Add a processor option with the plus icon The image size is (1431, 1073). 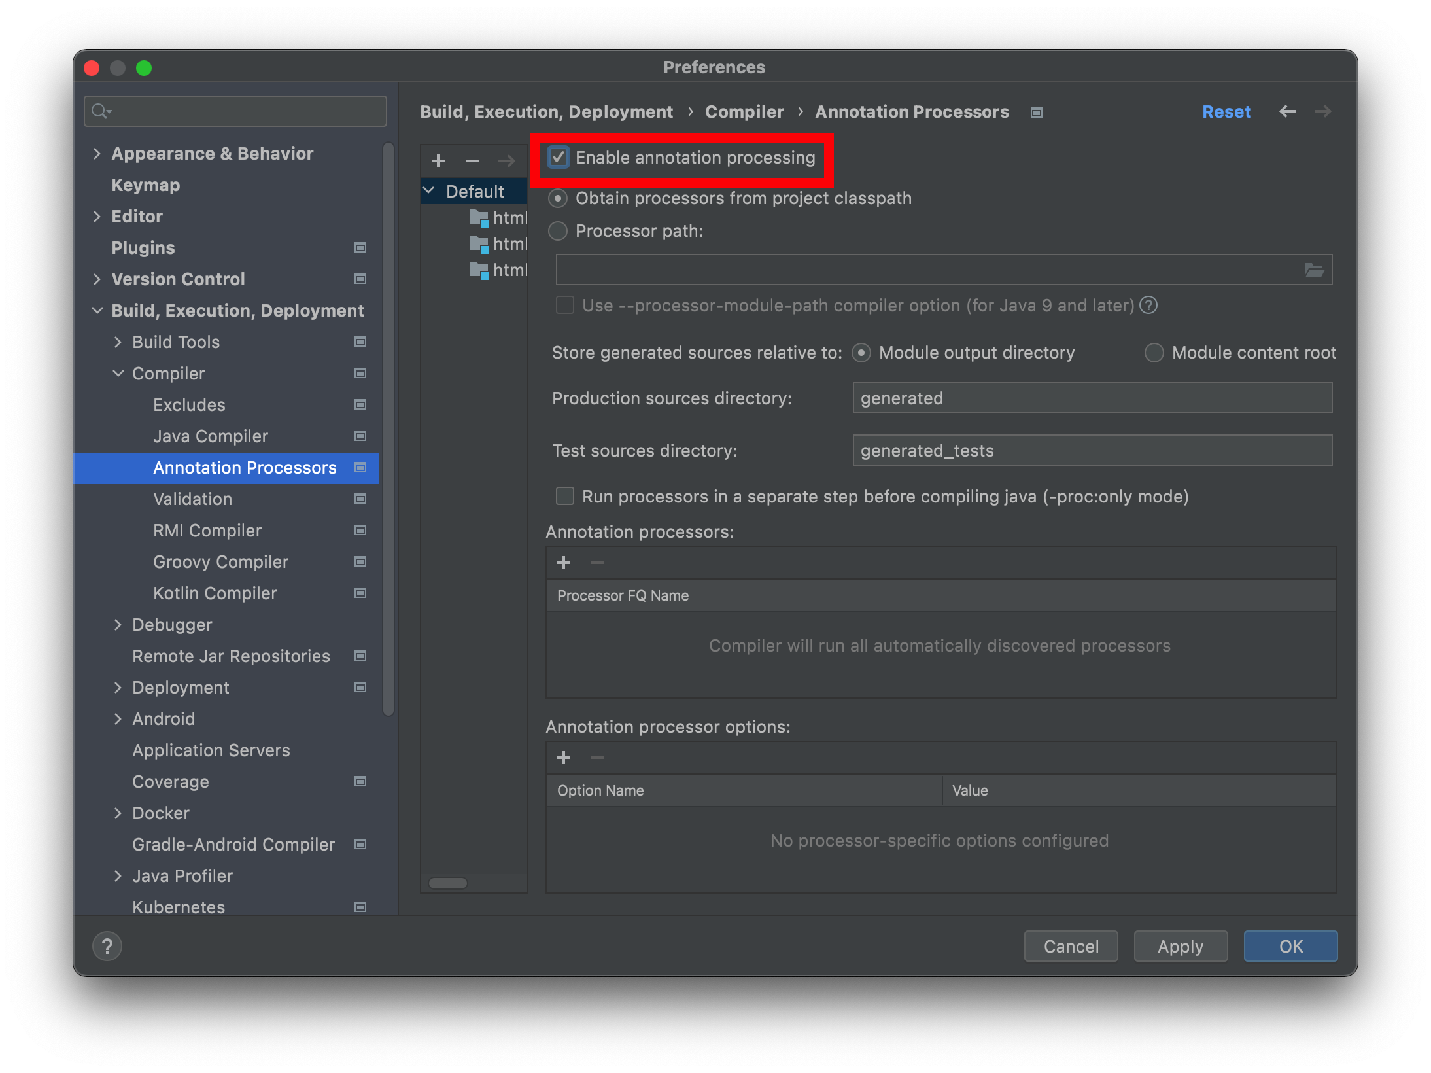(564, 758)
